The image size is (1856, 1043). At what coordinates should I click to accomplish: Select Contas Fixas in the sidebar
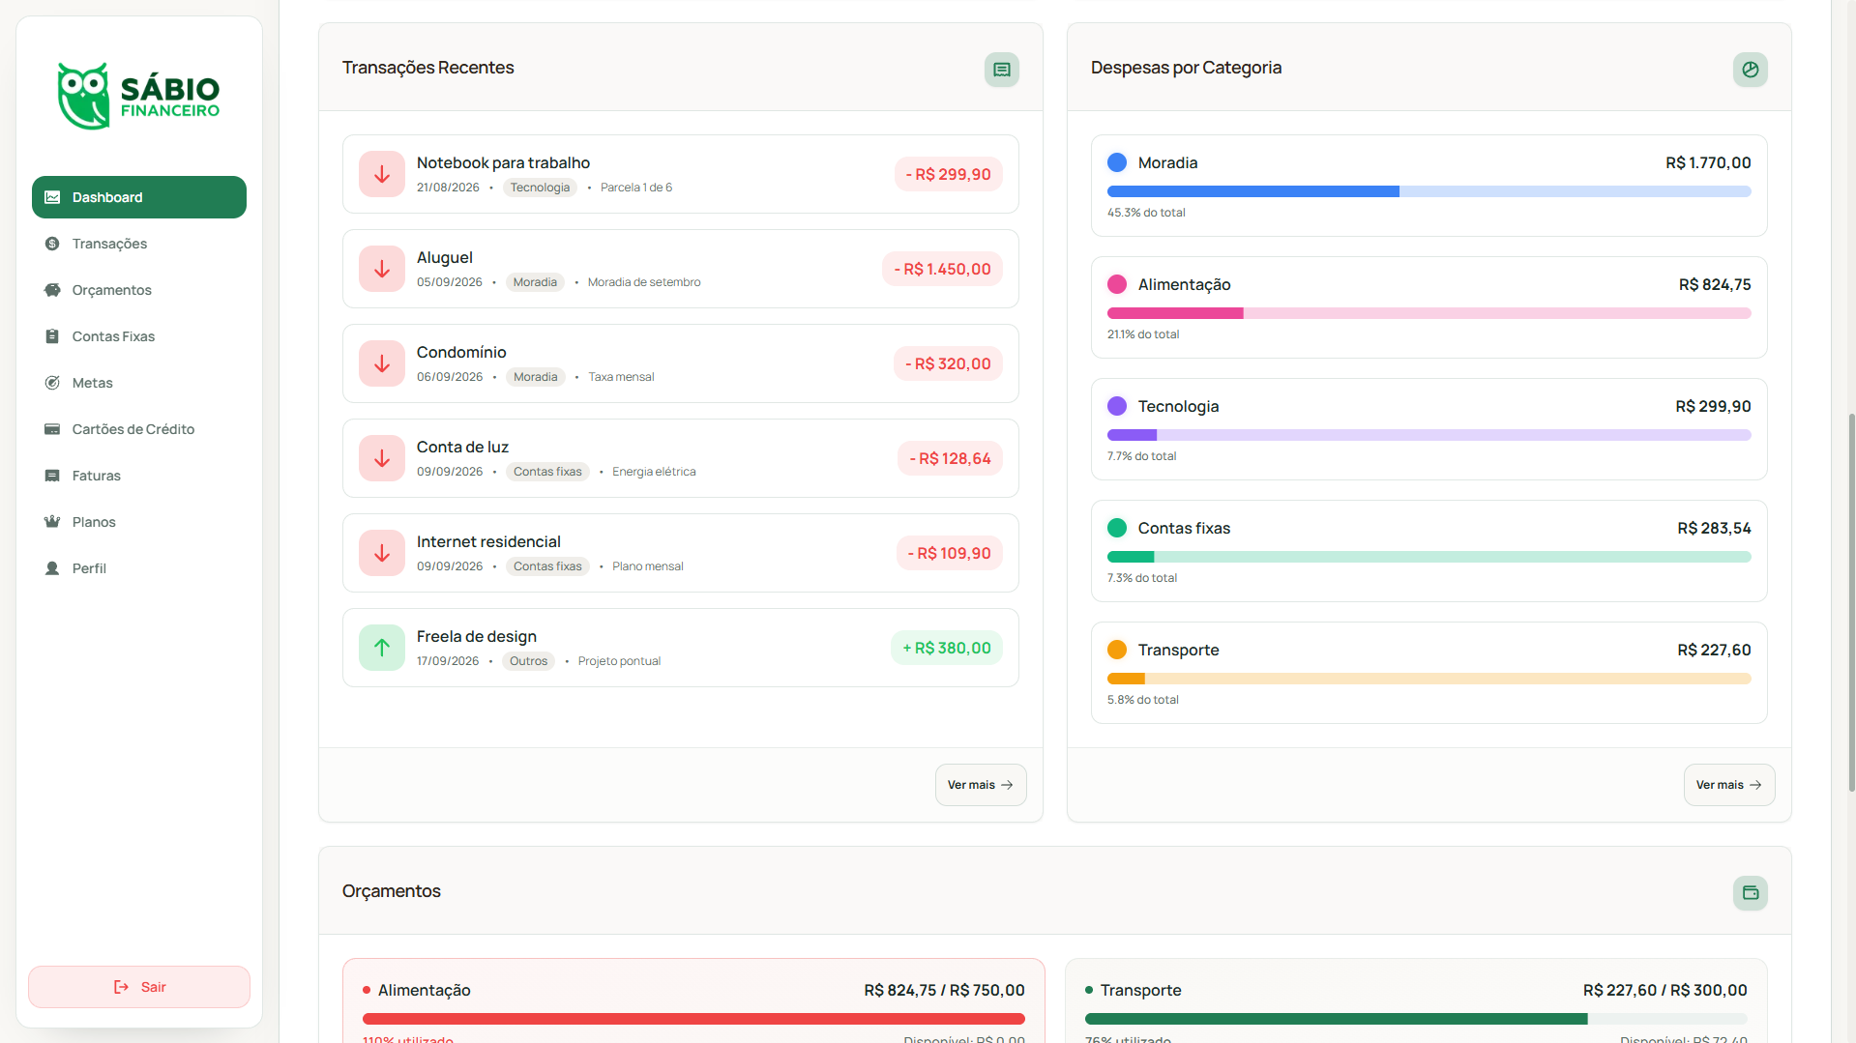click(139, 336)
